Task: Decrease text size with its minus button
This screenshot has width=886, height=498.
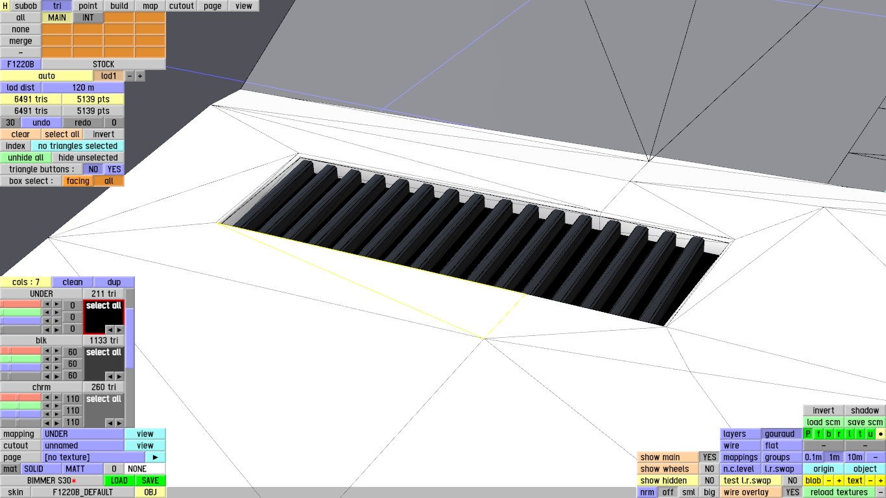Action: [x=870, y=480]
